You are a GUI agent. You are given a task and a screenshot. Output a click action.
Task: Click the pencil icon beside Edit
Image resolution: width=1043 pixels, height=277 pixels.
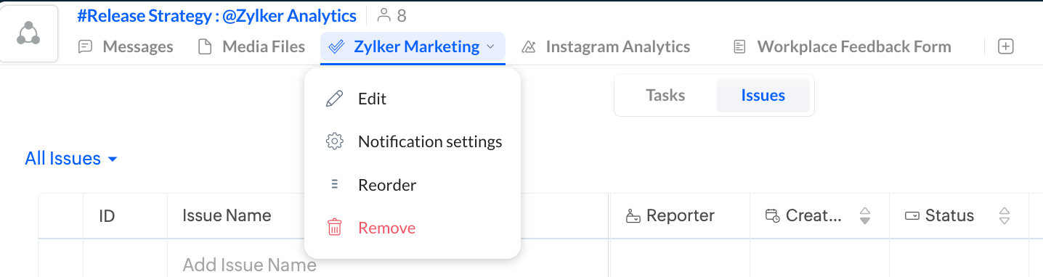click(x=334, y=99)
